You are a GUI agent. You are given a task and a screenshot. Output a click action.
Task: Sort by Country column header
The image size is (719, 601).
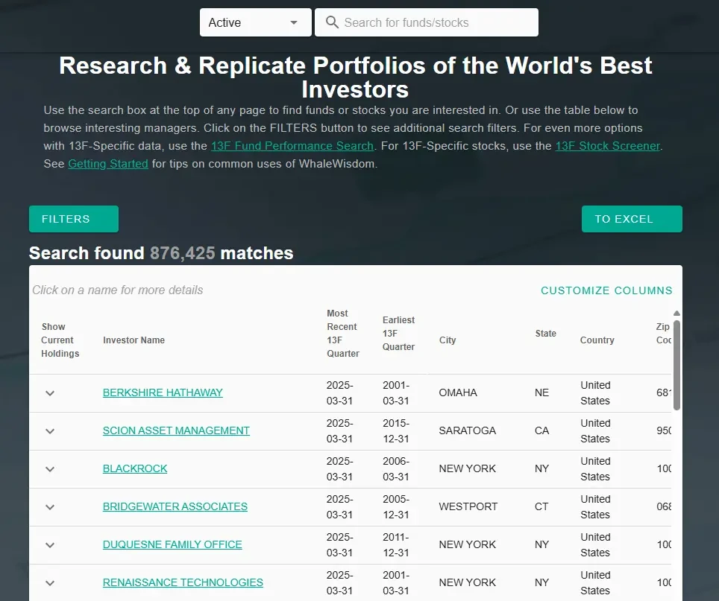coord(597,340)
